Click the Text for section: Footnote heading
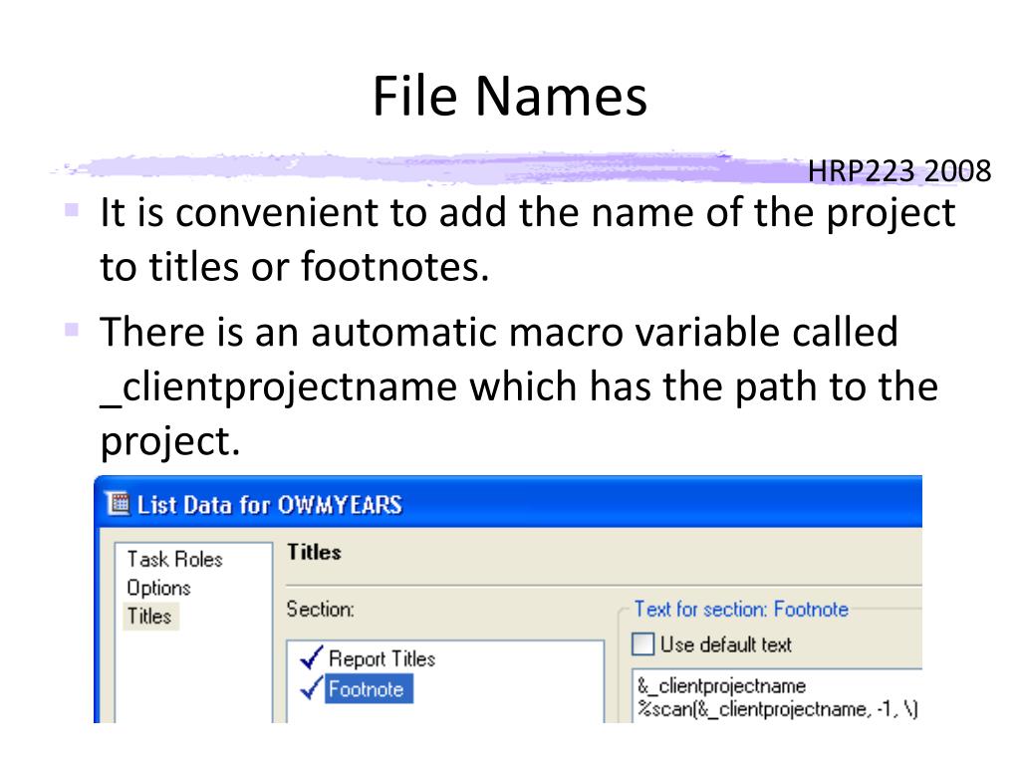Image resolution: width=1020 pixels, height=765 pixels. point(741,609)
